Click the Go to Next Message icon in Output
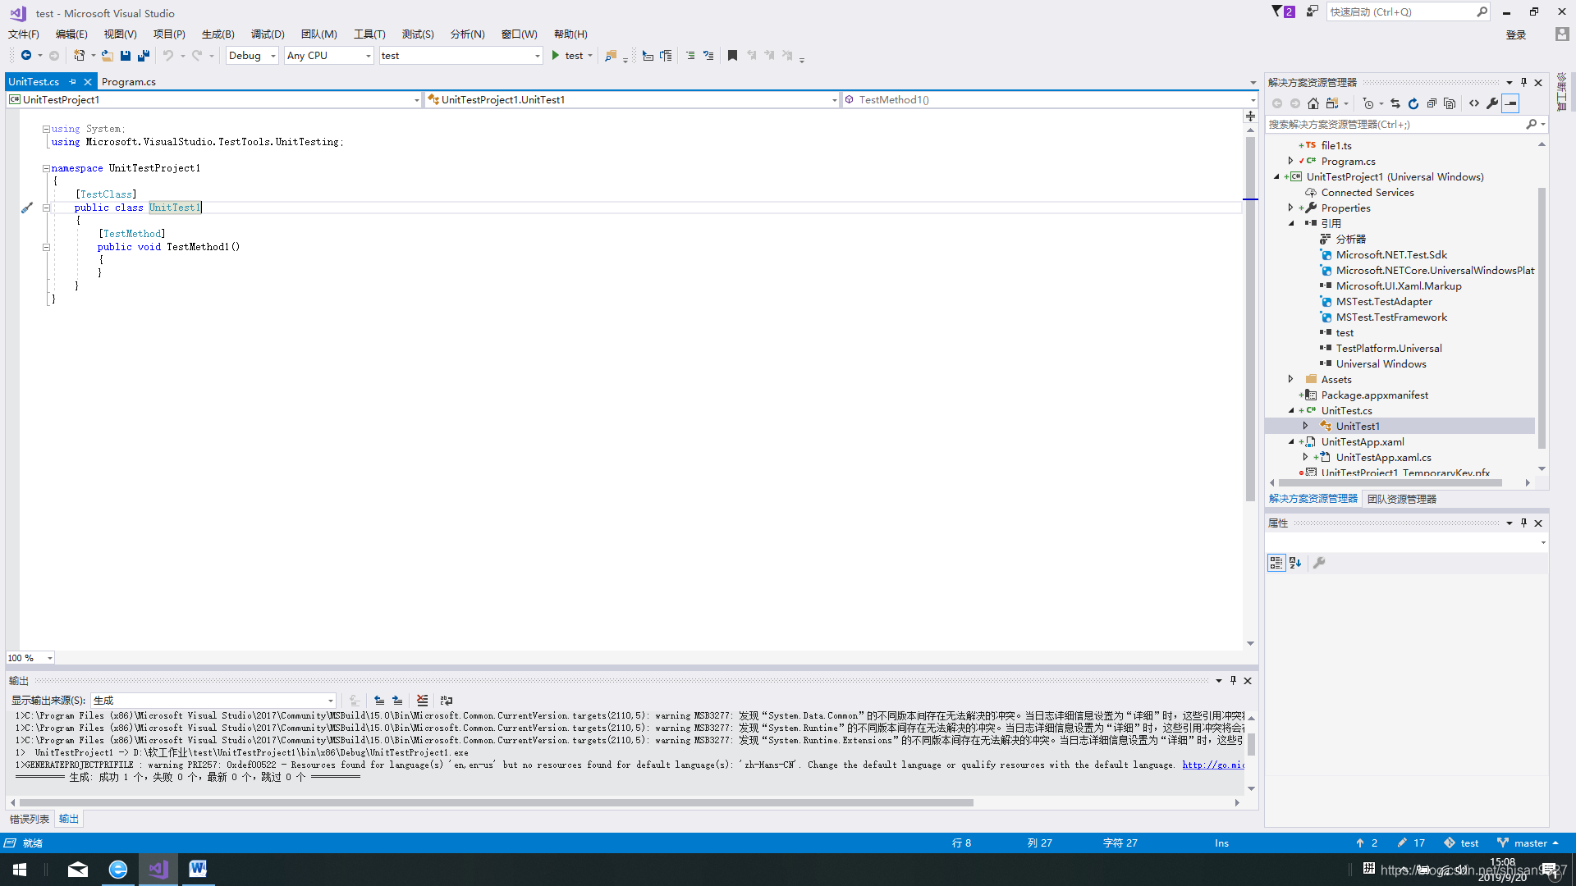 coord(397,701)
